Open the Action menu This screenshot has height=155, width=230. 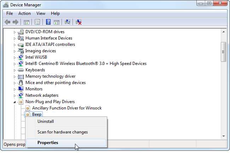[24, 13]
